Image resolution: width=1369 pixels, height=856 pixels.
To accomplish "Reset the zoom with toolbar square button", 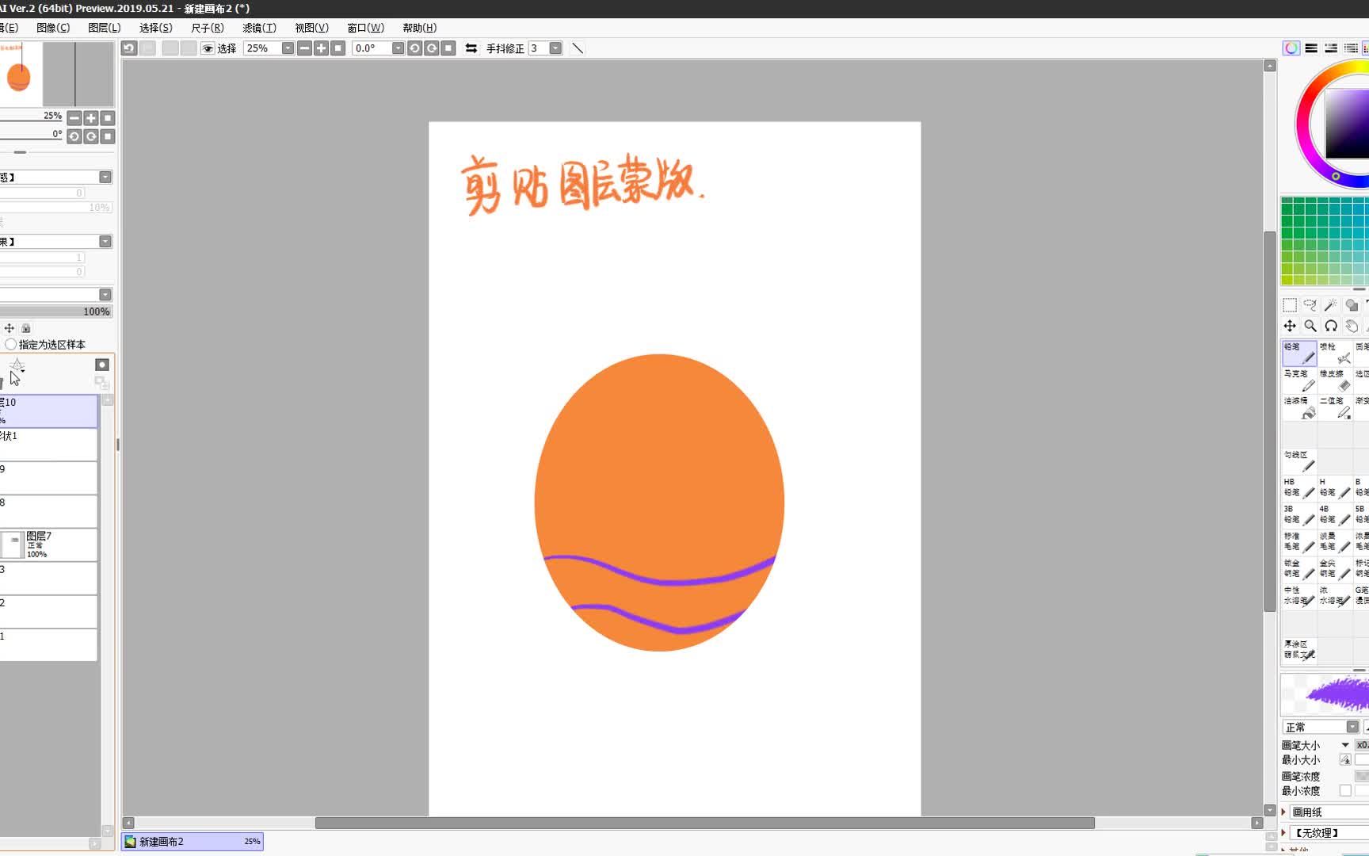I will click(x=338, y=48).
